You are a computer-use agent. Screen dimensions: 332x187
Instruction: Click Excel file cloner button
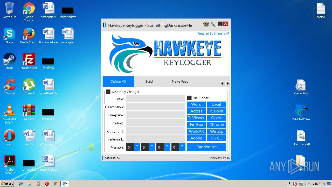tap(217, 104)
